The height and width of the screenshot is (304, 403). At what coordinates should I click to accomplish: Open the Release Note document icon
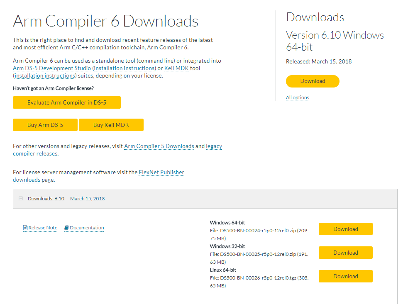click(x=25, y=228)
